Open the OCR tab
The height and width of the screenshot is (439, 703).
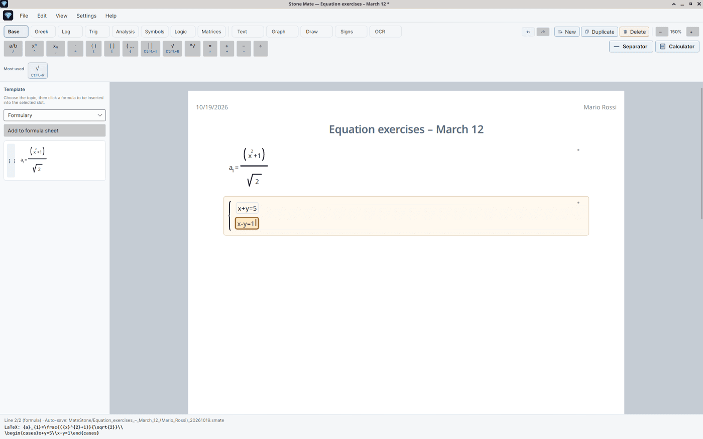[x=385, y=32]
